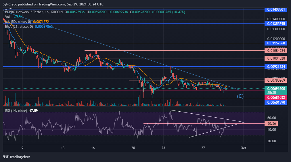Click the MA value 0.00715721
The image size is (291, 162).
42,22
